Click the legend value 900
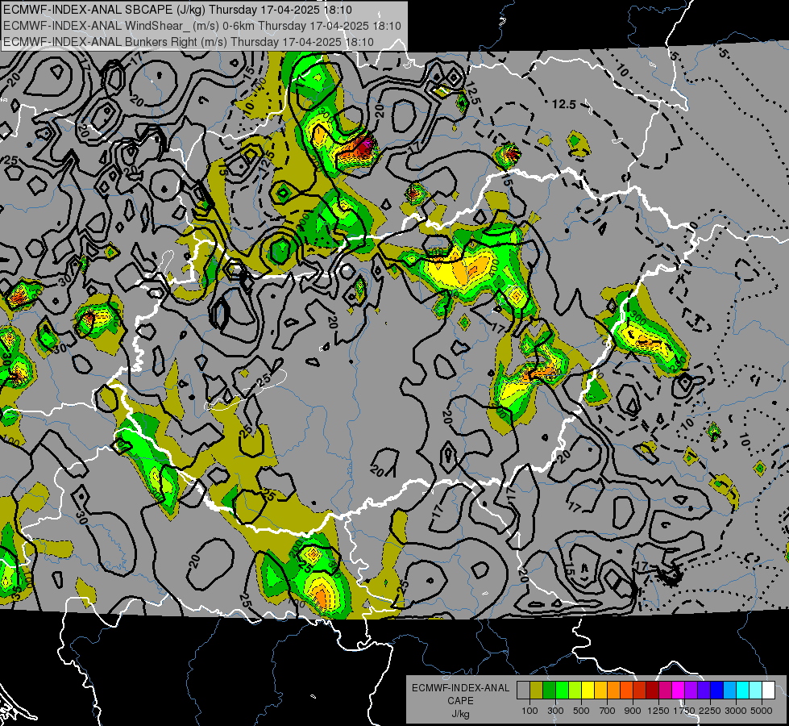789x726 pixels. click(633, 711)
